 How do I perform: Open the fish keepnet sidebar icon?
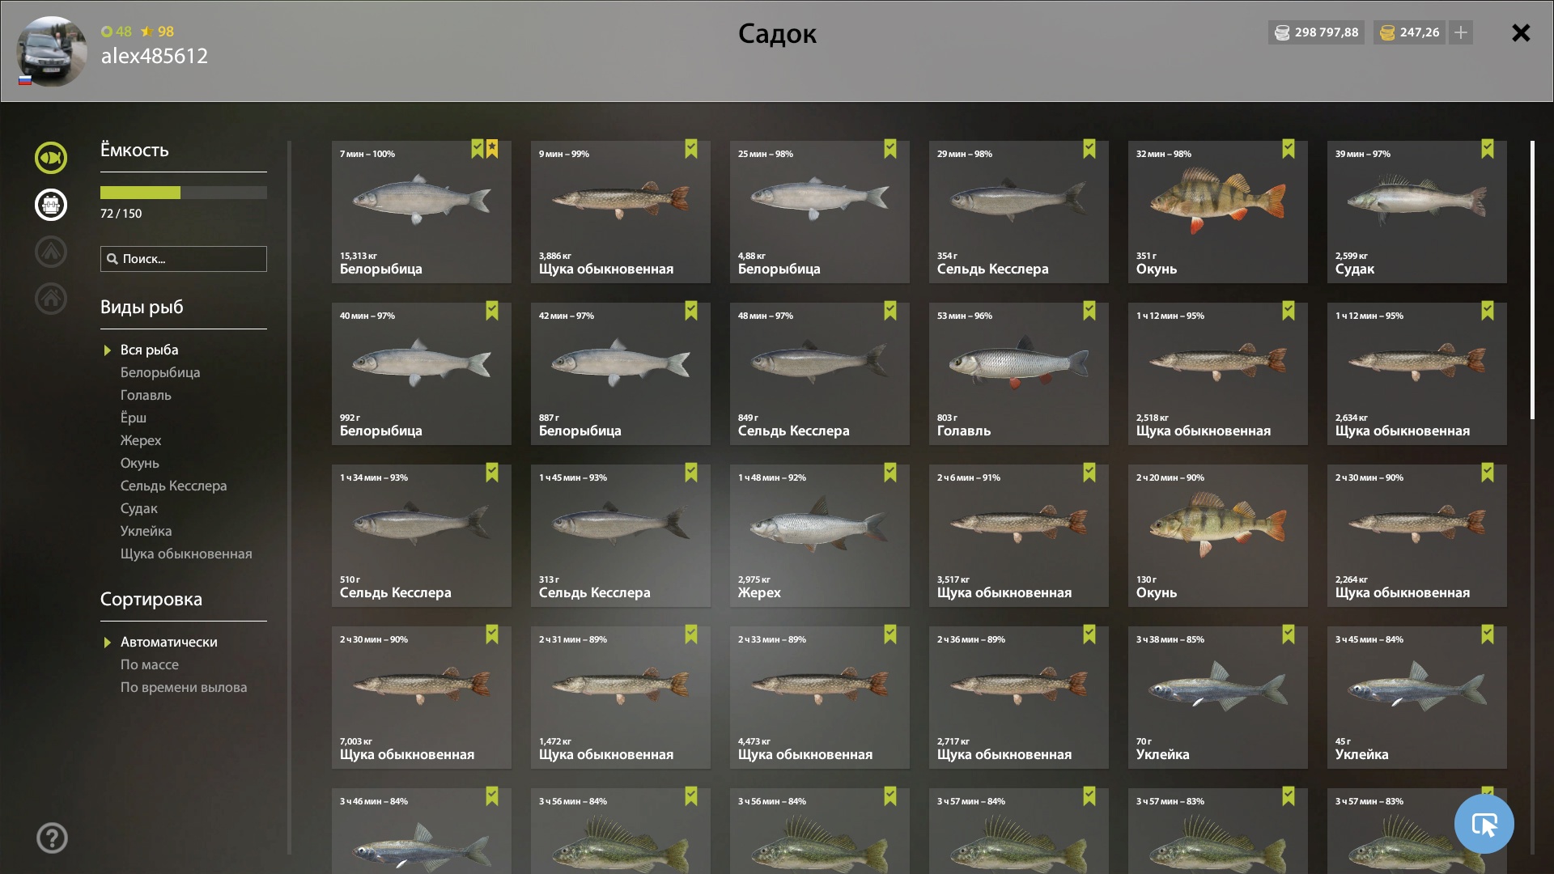coord(51,158)
